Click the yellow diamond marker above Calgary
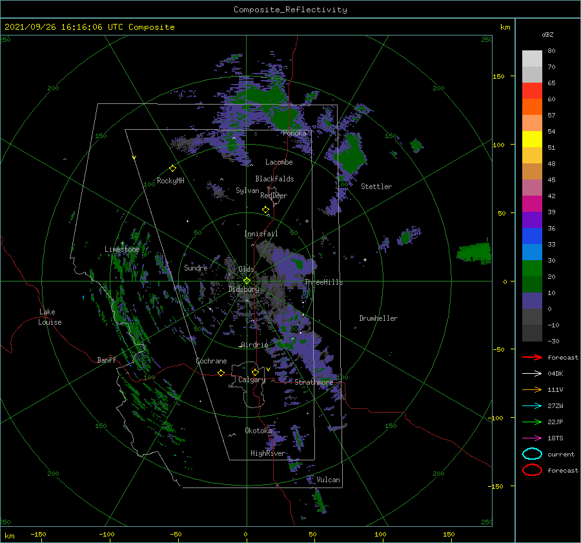Image resolution: width=581 pixels, height=543 pixels. coord(255,372)
